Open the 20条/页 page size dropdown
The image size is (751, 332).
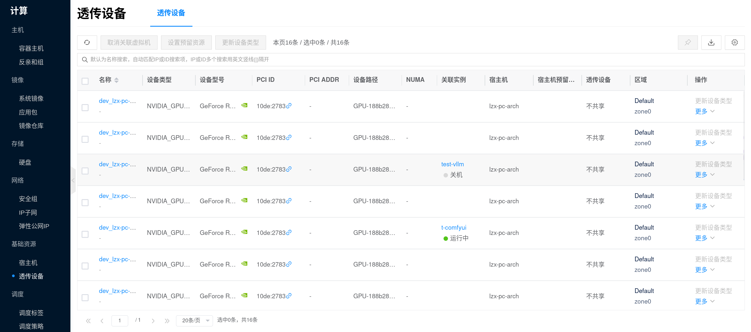[194, 321]
